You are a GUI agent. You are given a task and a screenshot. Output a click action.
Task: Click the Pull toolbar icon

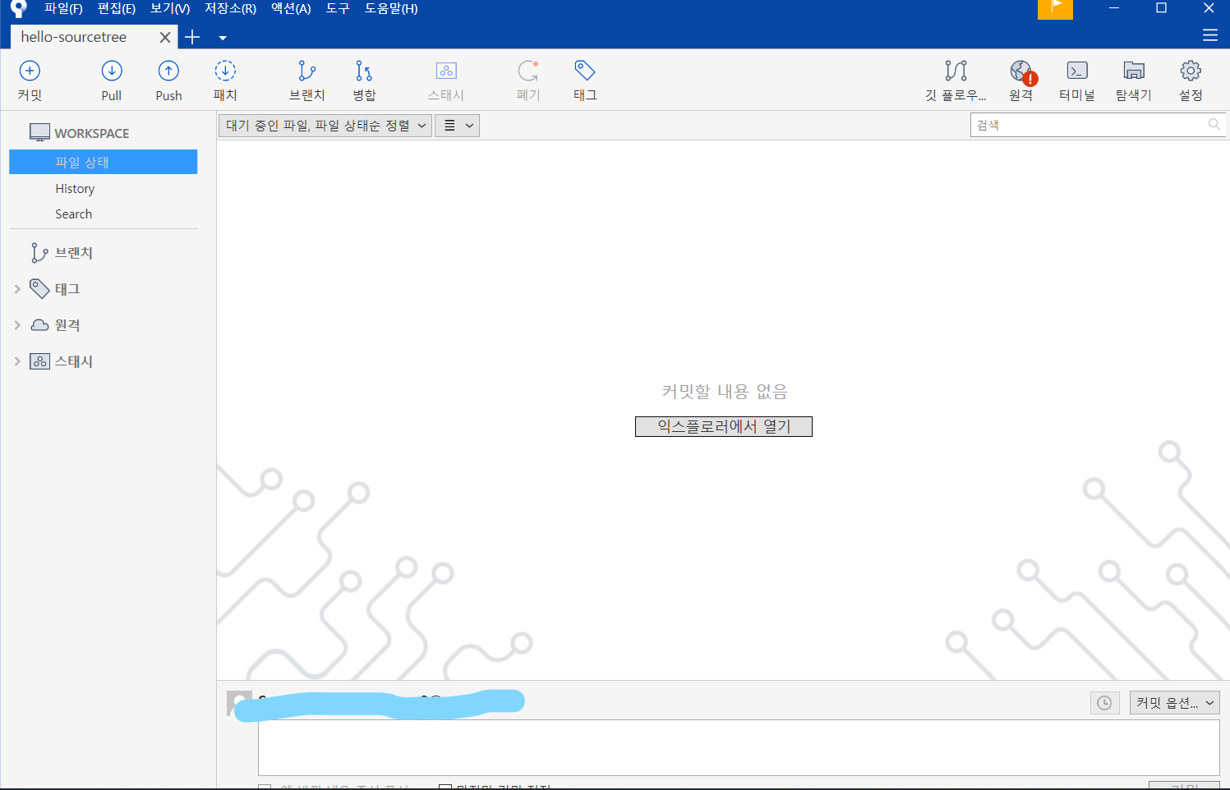pos(112,80)
